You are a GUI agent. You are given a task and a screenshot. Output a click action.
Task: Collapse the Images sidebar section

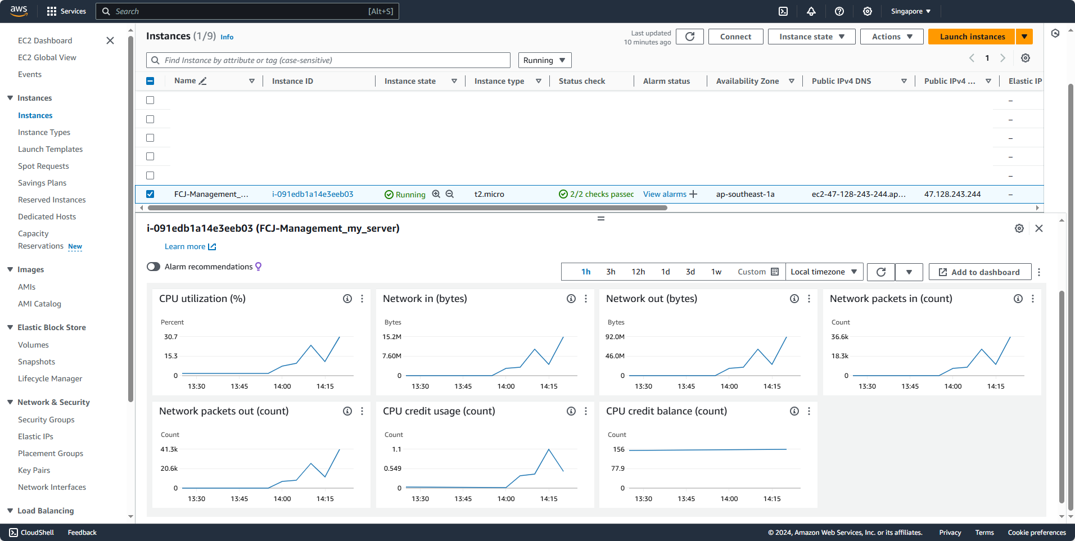click(10, 269)
